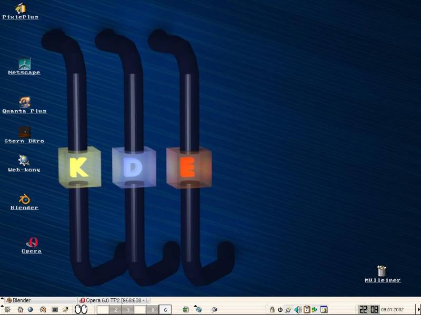
Task: Open the Opera desktop shortcut
Action: pos(32,245)
